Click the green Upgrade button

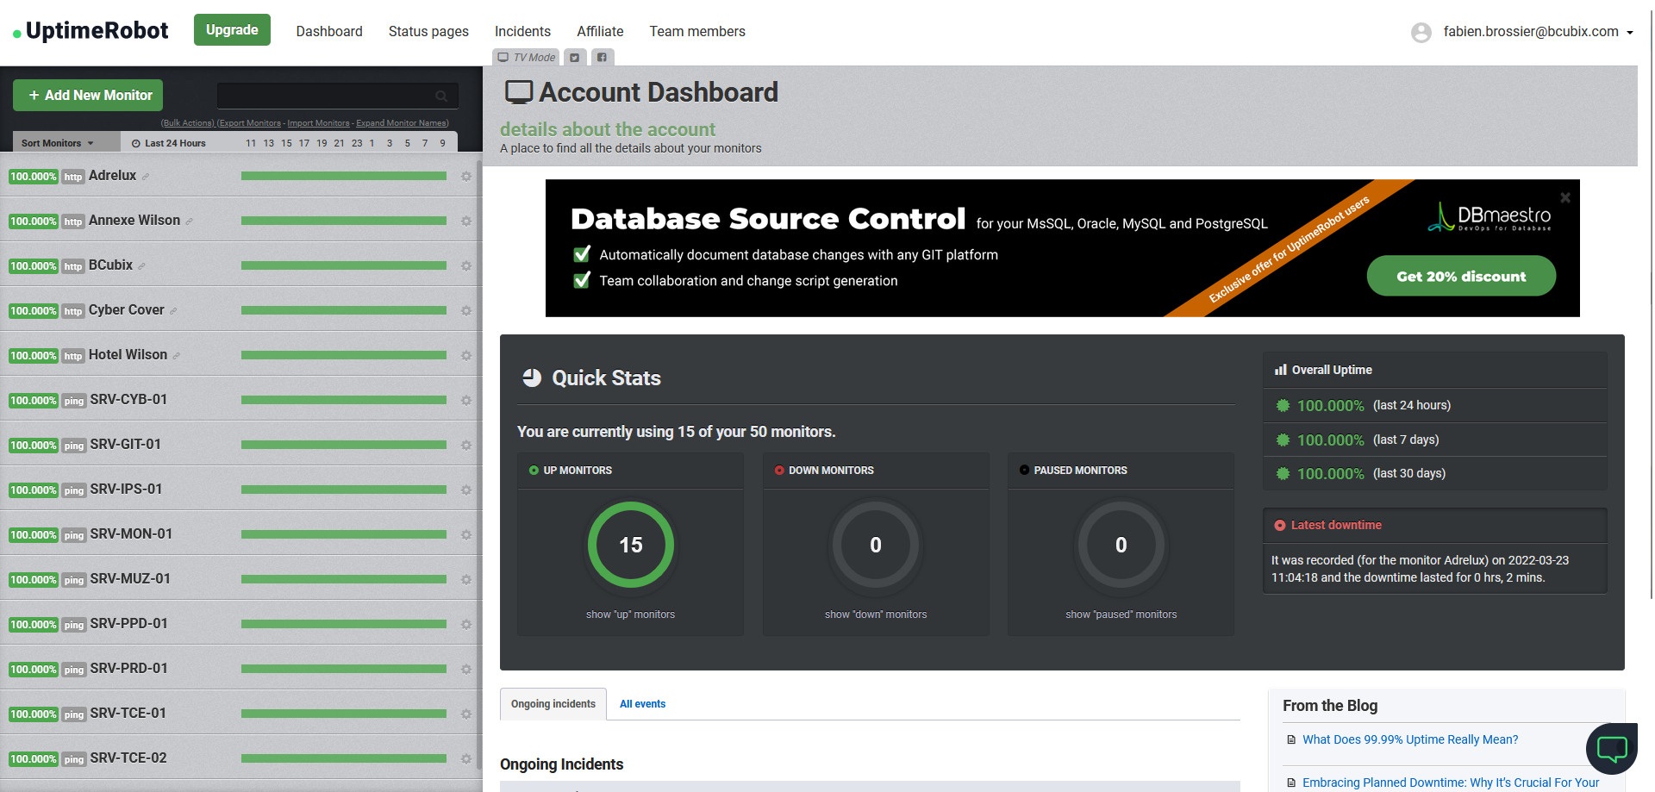[232, 30]
